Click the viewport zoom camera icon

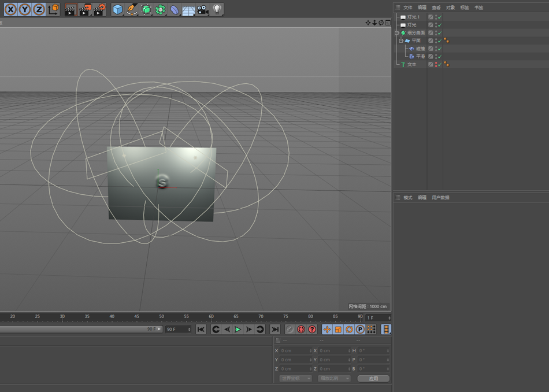point(374,23)
